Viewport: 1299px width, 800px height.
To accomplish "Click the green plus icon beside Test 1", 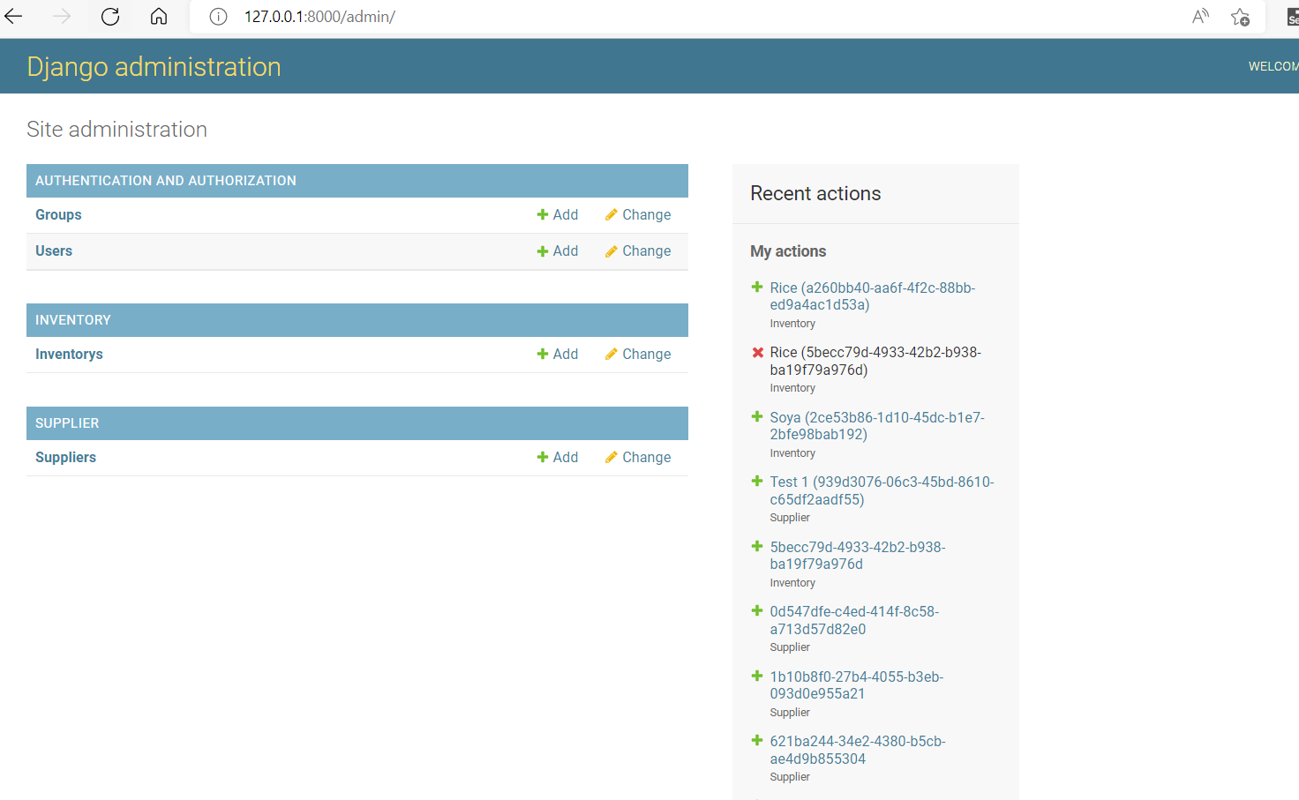I will (x=757, y=482).
